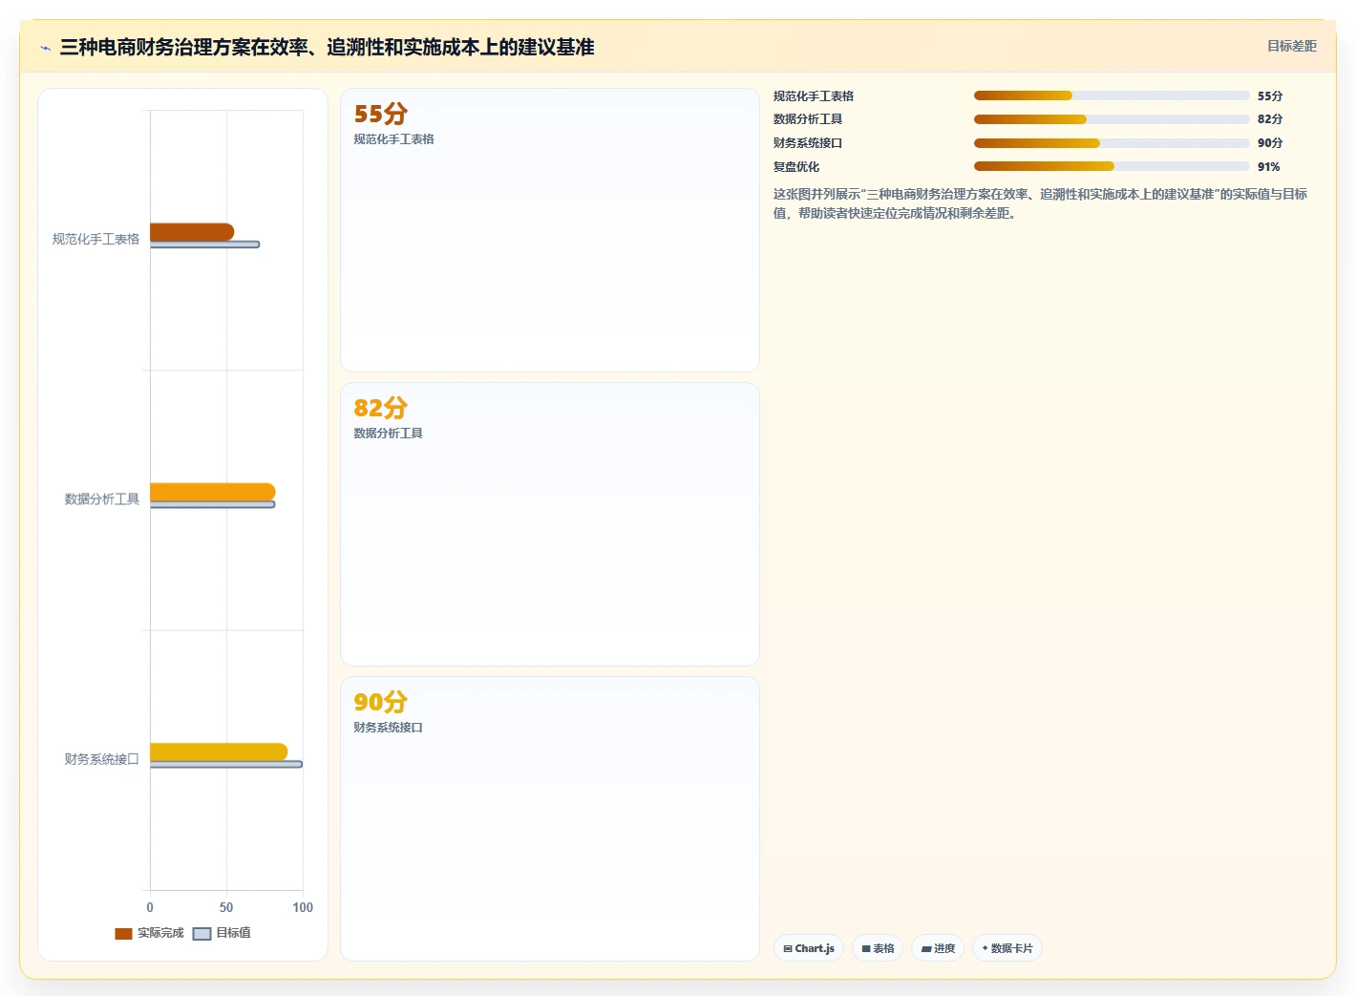The width and height of the screenshot is (1356, 996).
Task: Click the 财务系统接口 progress bar
Action: (x=1112, y=143)
